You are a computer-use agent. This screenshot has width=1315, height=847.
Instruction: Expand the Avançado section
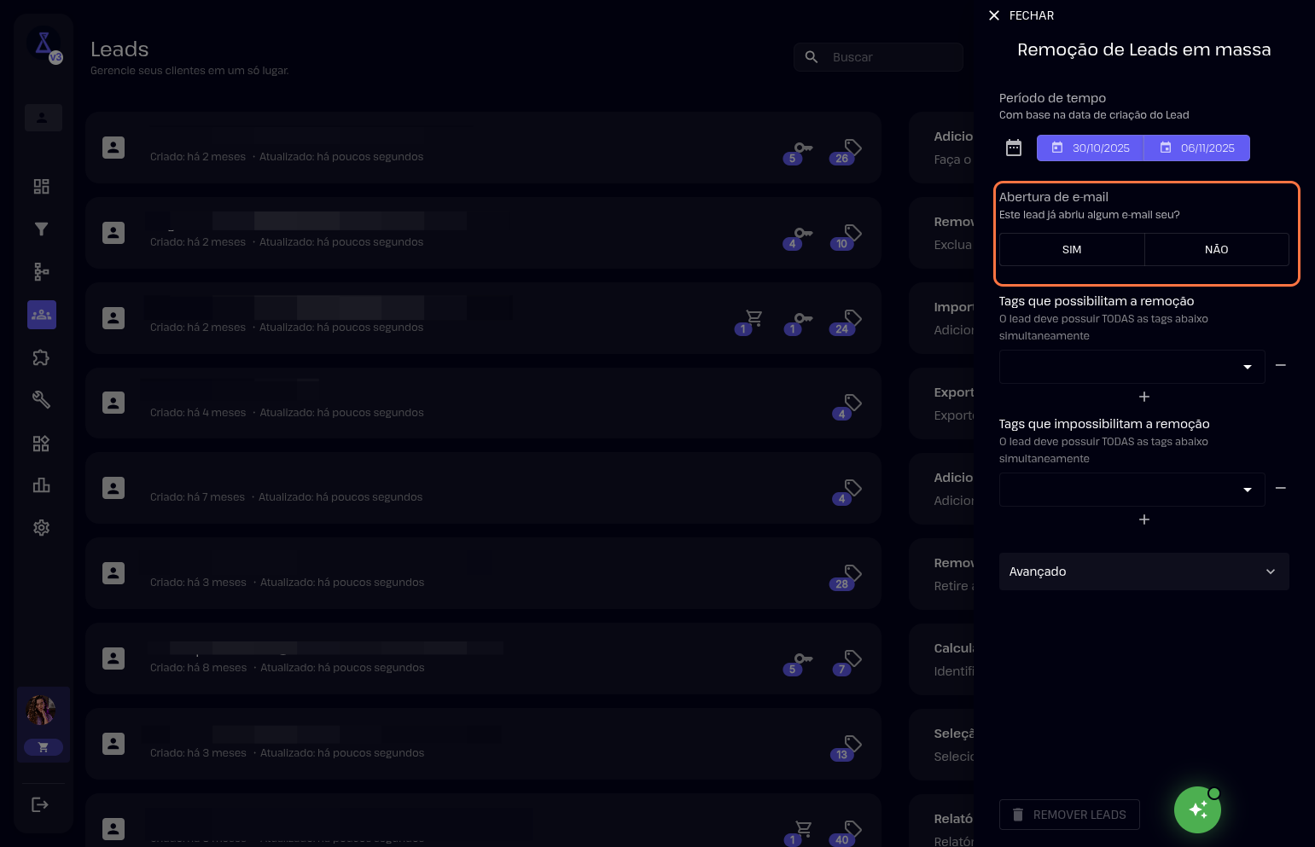point(1143,571)
